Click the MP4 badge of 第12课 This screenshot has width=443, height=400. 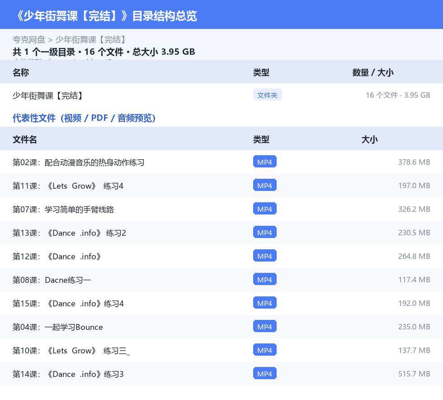coord(265,256)
